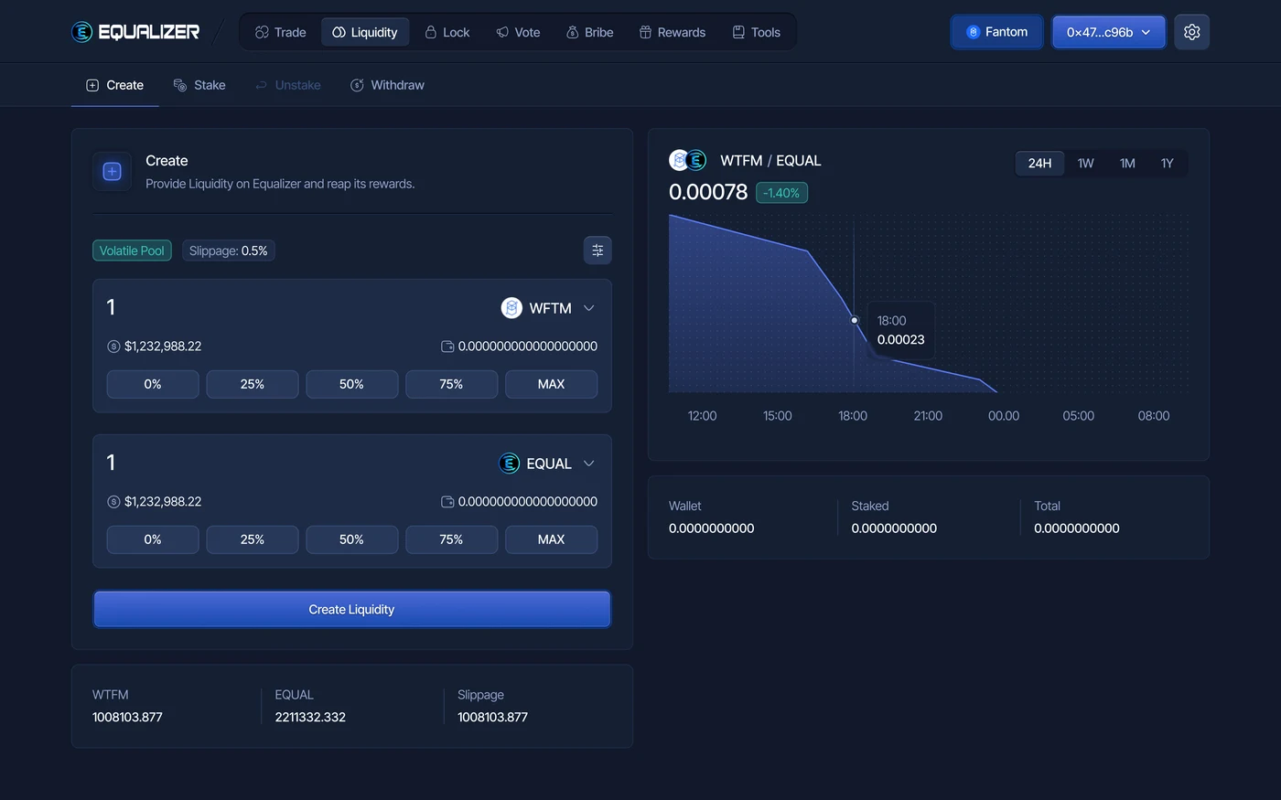Go to the Vote page
This screenshot has width=1281, height=800.
[x=518, y=32]
